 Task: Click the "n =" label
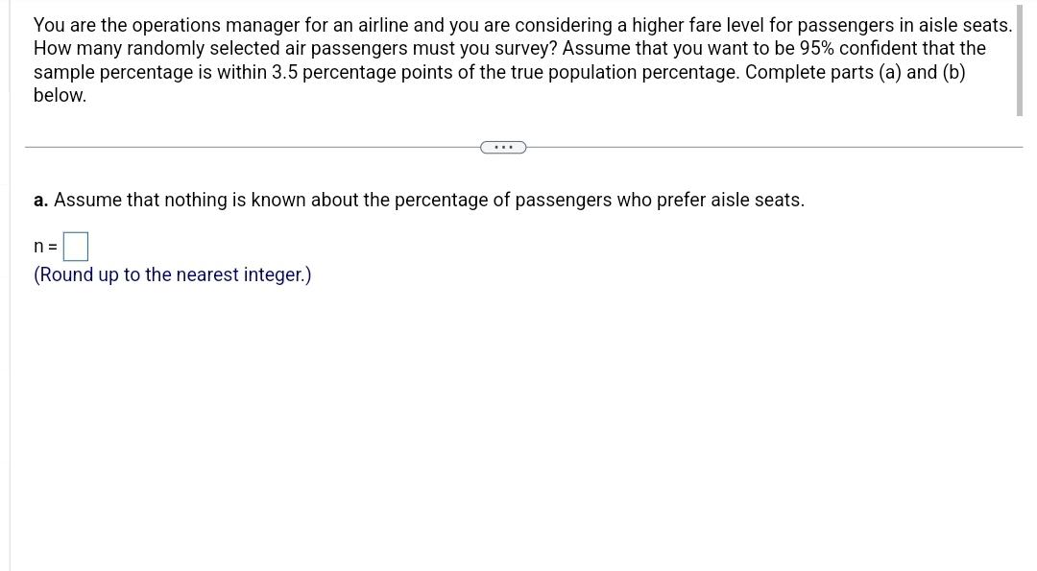45,248
